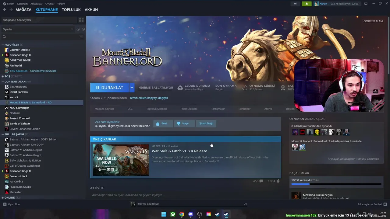The height and width of the screenshot is (219, 390).
Task: Open War Sails & Patch v1.3.4 Release
Action: pos(179,151)
